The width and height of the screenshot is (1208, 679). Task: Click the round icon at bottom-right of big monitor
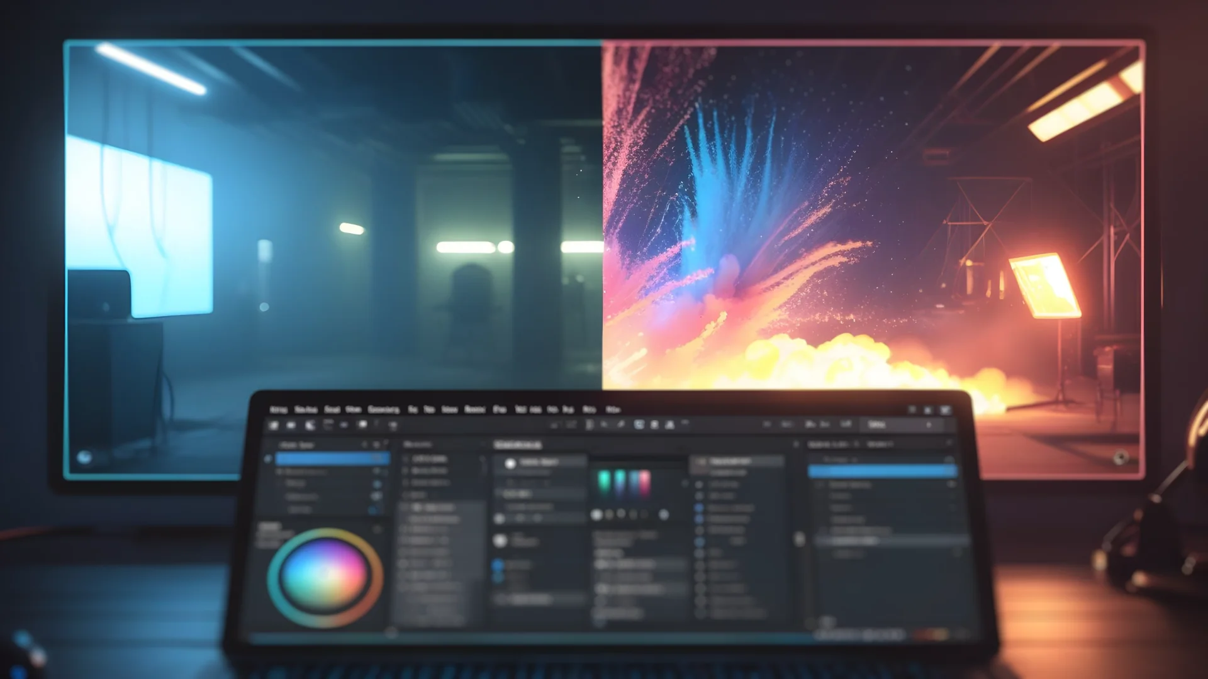tap(1120, 458)
